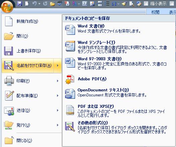Image resolution: width=176 pixels, height=147 pixels.
Task: Click the open folder icon in quick toolbar
Action: pos(52,4)
